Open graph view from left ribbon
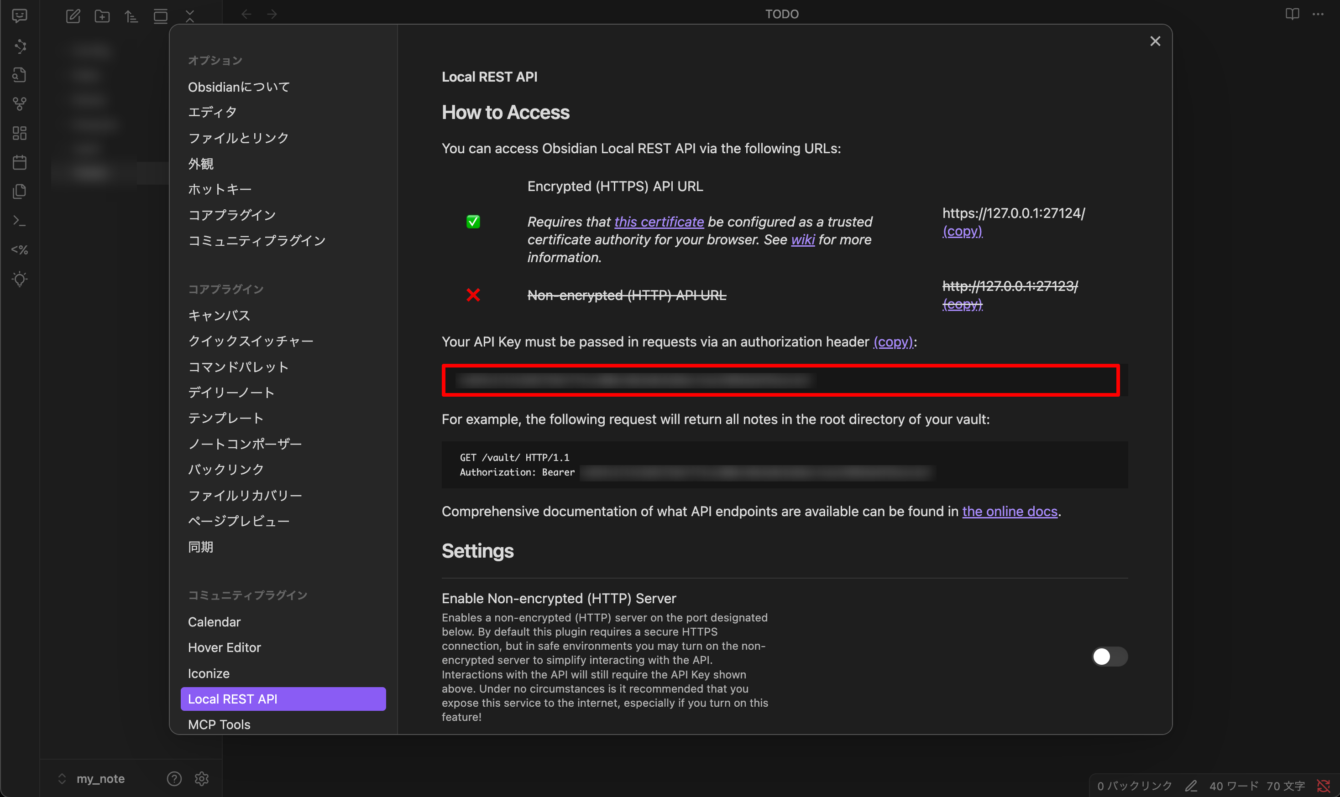This screenshot has width=1340, height=797. pyautogui.click(x=20, y=103)
